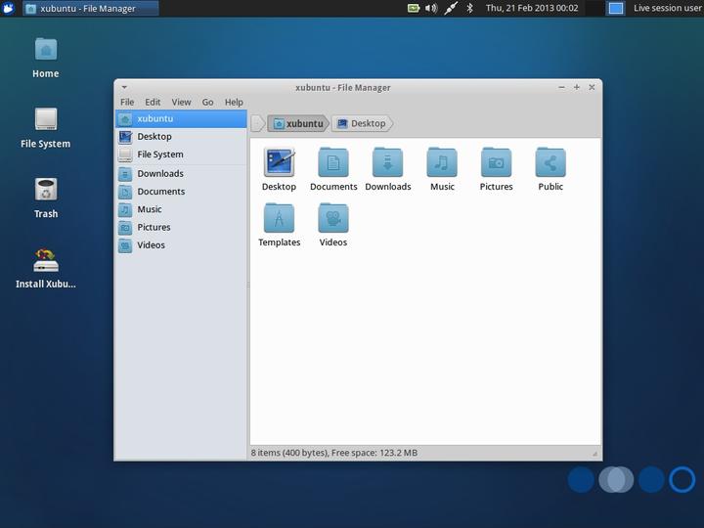
Task: Click the path bar left scroll arrow
Action: (258, 123)
